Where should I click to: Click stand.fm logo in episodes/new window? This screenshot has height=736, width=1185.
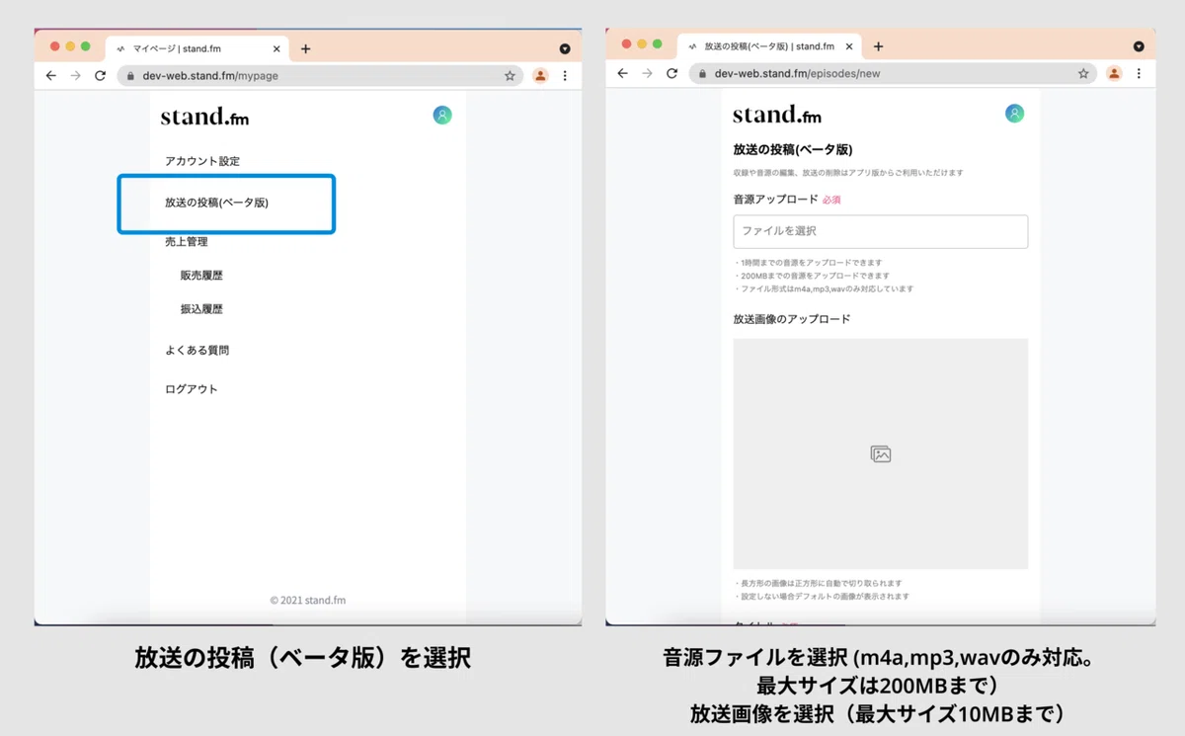point(777,115)
